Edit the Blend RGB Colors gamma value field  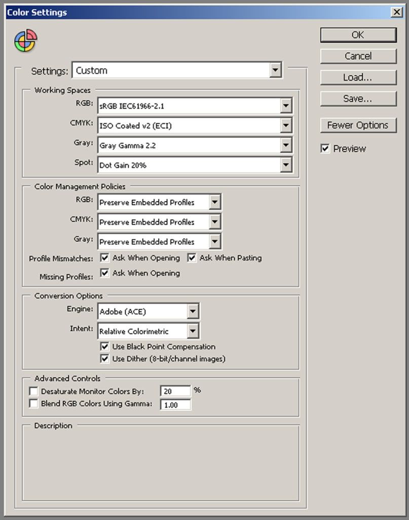pos(175,404)
